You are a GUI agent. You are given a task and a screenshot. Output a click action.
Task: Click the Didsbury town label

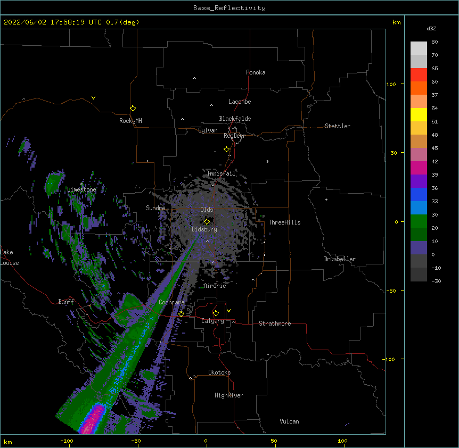coord(204,229)
